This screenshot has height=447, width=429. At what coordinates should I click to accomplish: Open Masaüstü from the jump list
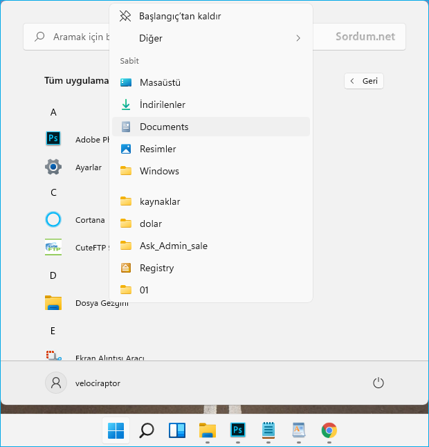(211, 82)
